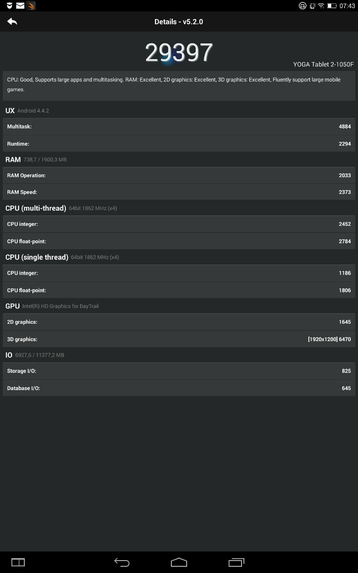Image resolution: width=358 pixels, height=573 pixels.
Task: Tap the AnTuTu notification icon in status bar
Action: tap(31, 6)
